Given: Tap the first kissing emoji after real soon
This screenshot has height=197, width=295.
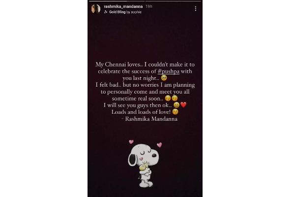Looking at the screenshot, I should coord(168,98).
